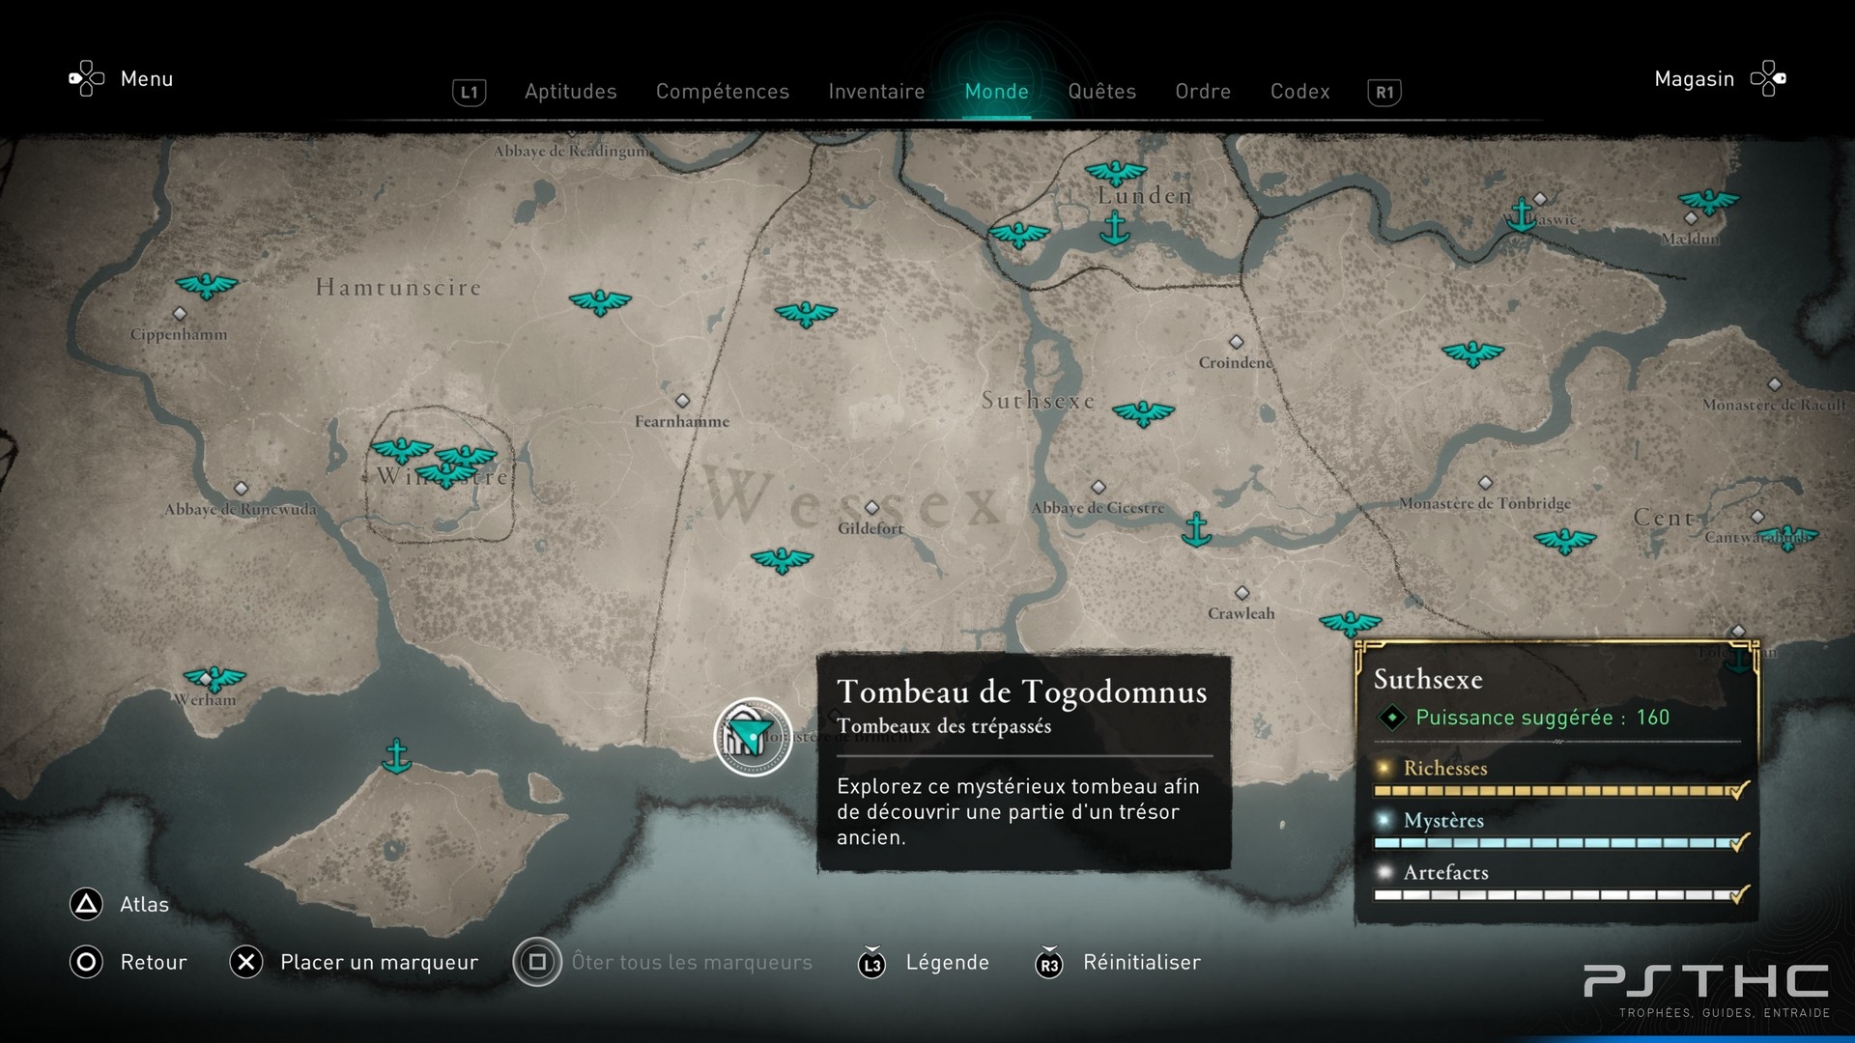This screenshot has width=1855, height=1043.
Task: Click the Suthsexe region panel title
Action: (x=1428, y=680)
